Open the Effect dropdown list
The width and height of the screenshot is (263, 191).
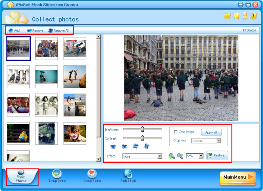coord(160,156)
